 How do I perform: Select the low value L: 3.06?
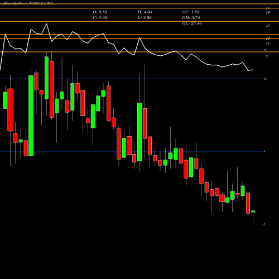coord(145,18)
